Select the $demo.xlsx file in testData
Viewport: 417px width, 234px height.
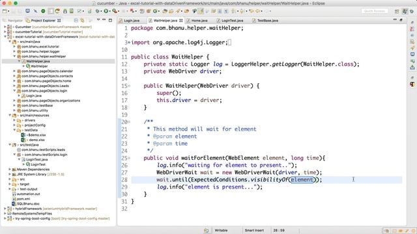point(36,135)
